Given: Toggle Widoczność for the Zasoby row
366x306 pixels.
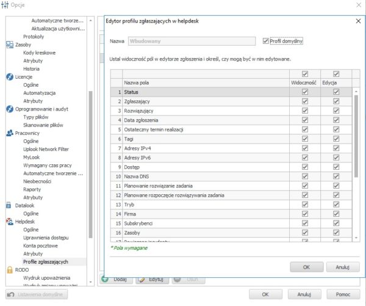Looking at the screenshot, I should pos(305,233).
